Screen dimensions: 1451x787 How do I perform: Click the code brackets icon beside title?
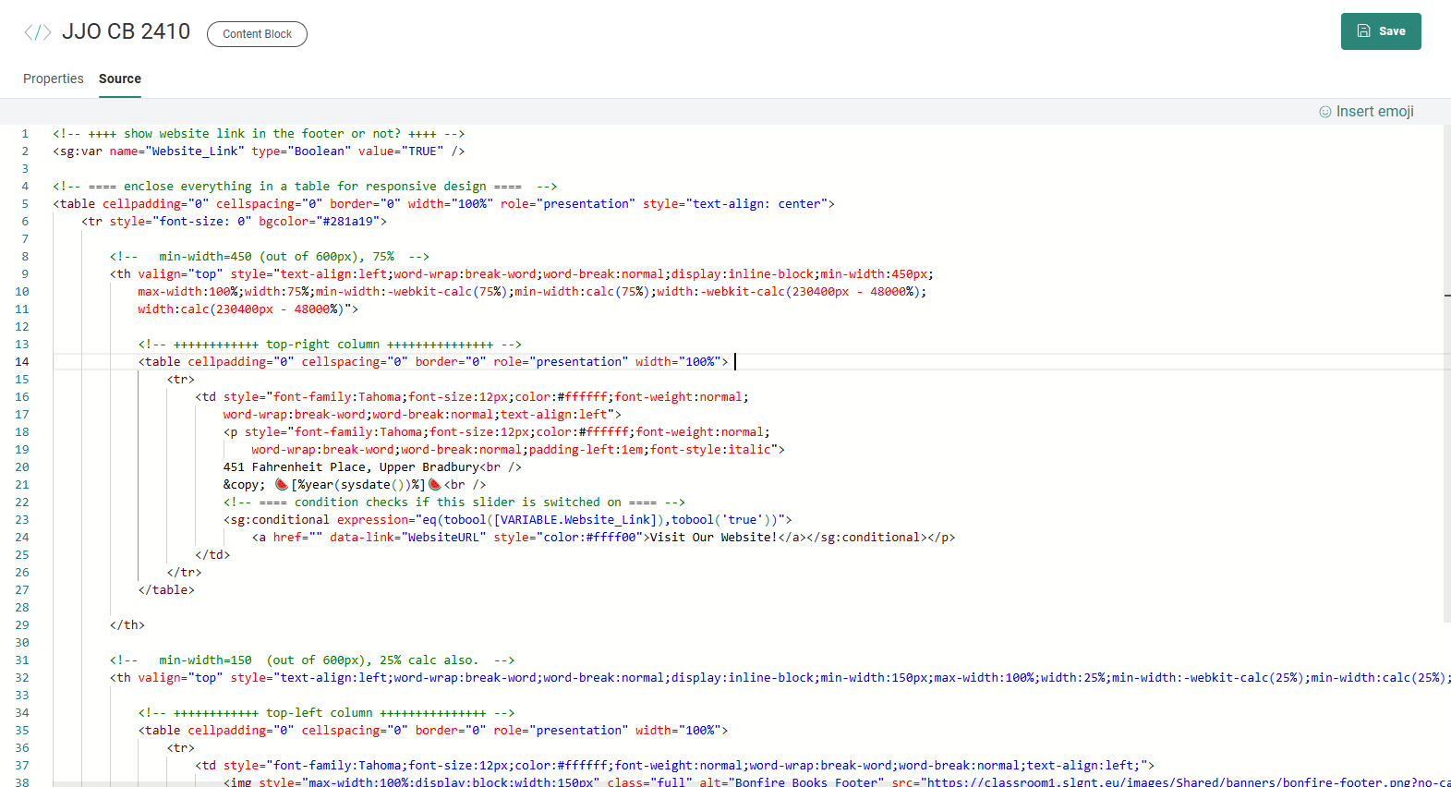pos(37,32)
